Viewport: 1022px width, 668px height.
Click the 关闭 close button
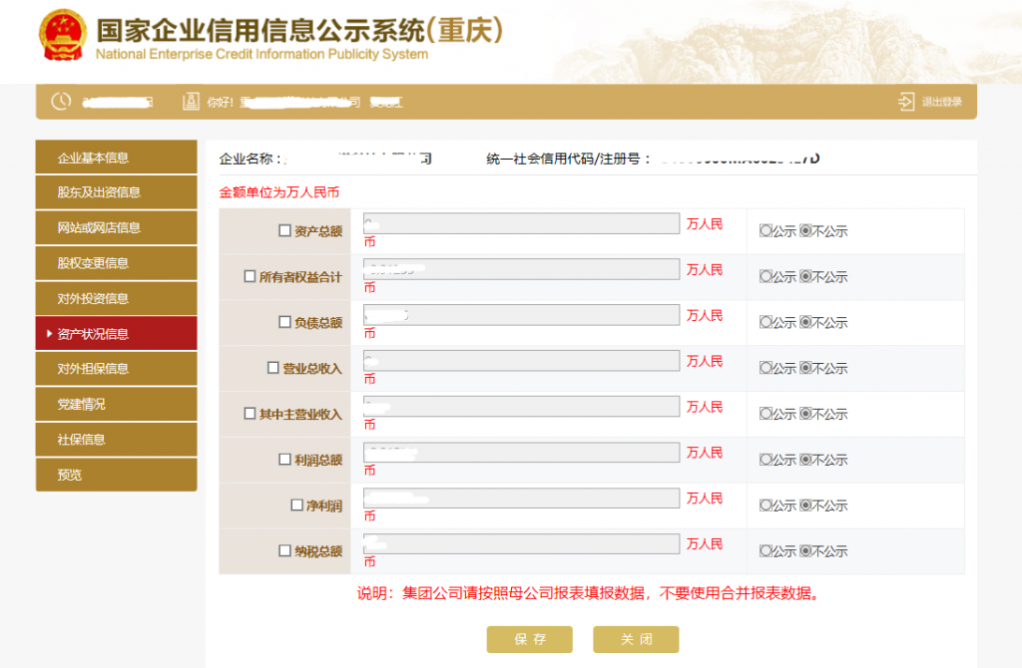tap(636, 639)
